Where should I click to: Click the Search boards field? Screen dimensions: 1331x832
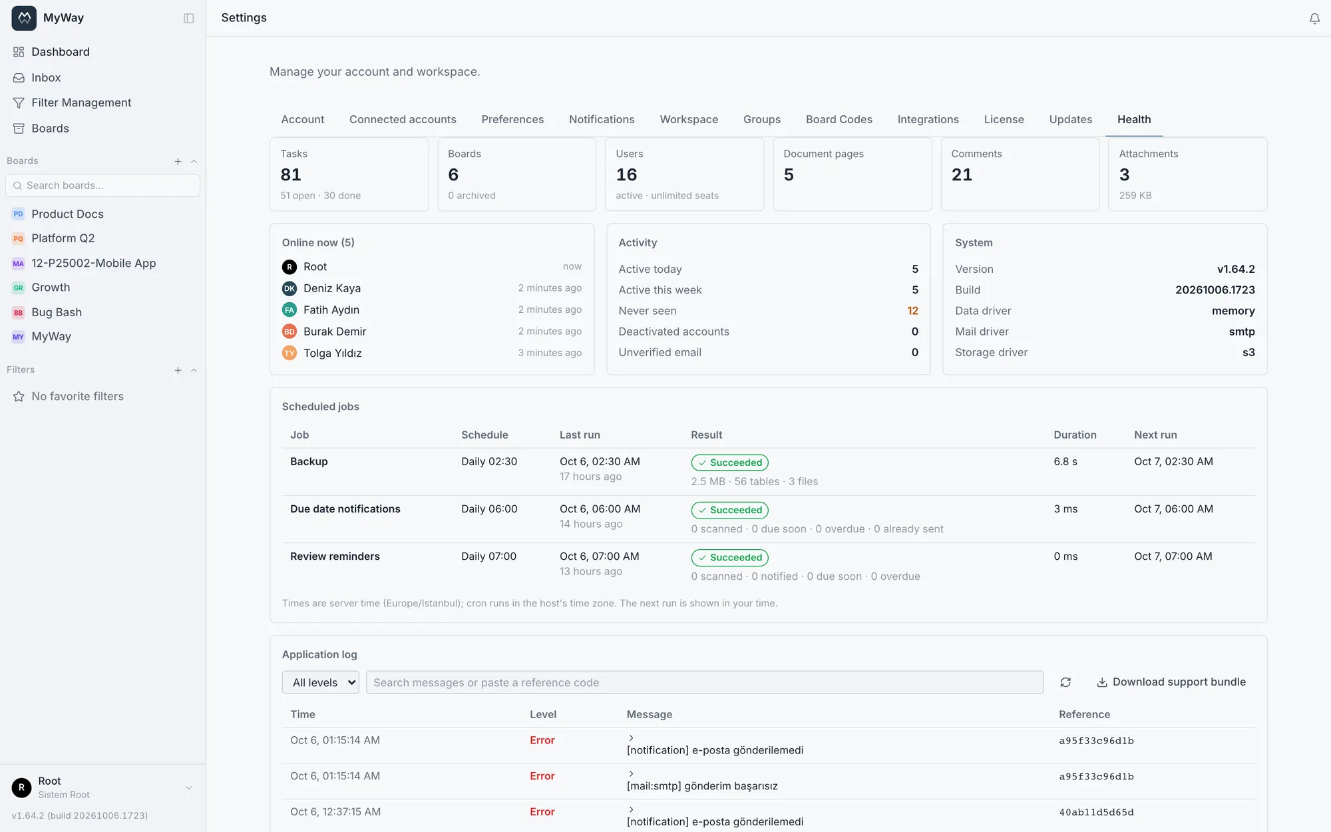[102, 186]
